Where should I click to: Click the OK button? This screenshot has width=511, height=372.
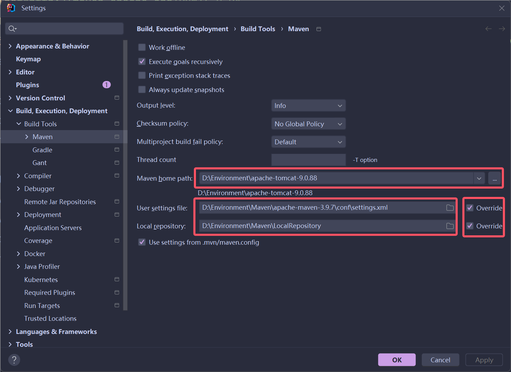point(397,360)
